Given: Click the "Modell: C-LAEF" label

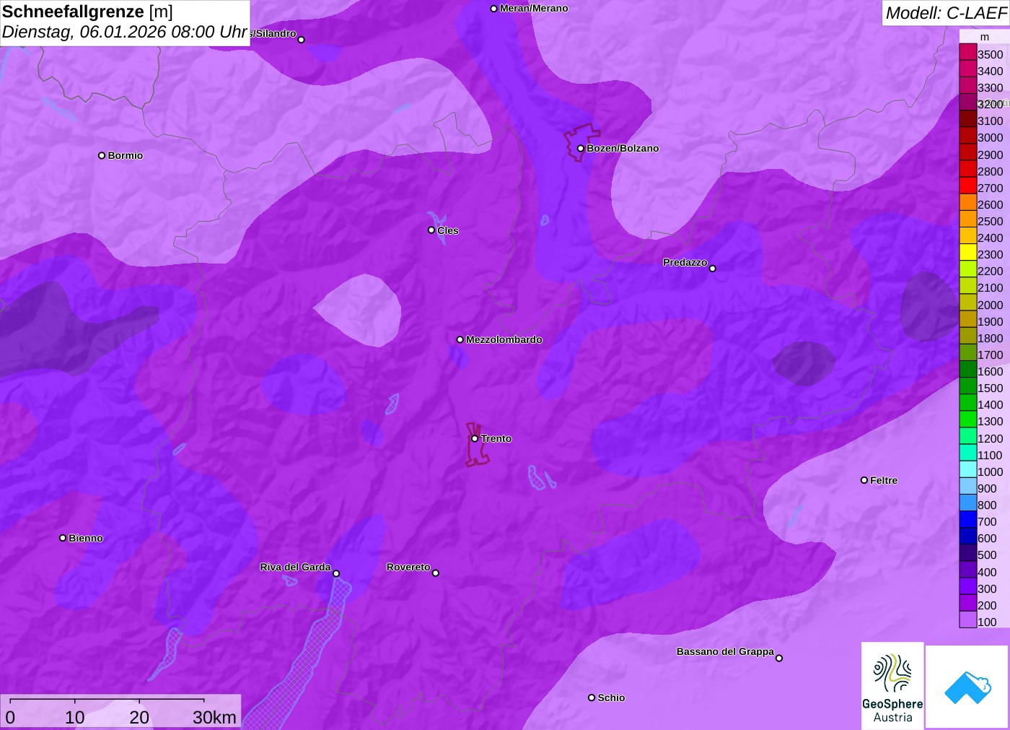Looking at the screenshot, I should coord(946,13).
